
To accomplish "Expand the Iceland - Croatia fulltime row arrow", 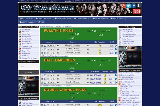I will tap(115, 53).
